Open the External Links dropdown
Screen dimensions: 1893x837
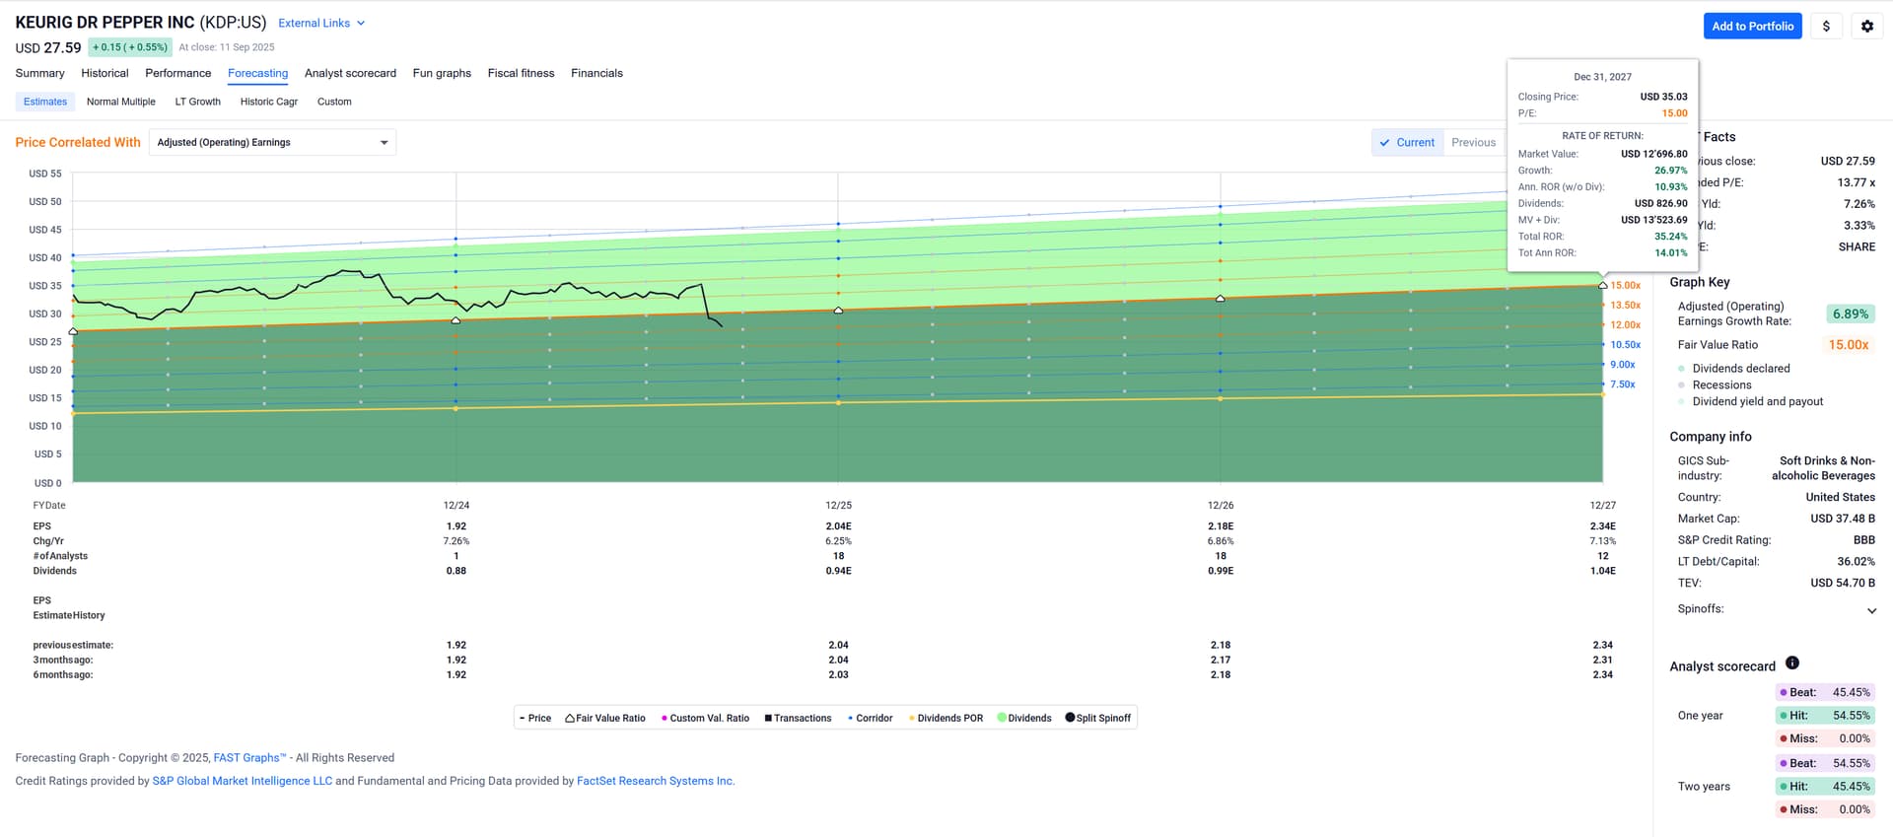click(321, 23)
